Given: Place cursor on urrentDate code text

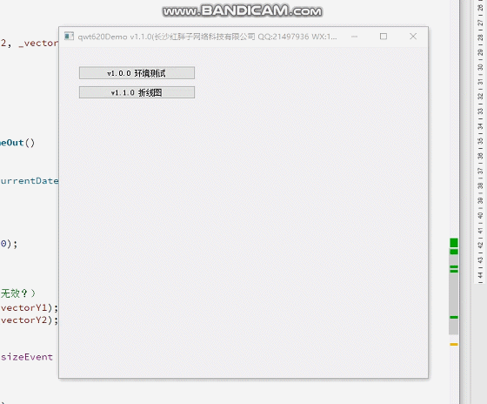Looking at the screenshot, I should click(x=30, y=181).
